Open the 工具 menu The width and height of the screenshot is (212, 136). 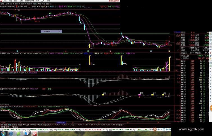click(x=43, y=1)
